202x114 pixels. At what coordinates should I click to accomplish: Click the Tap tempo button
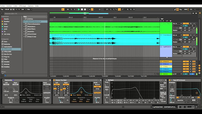[2, 10]
